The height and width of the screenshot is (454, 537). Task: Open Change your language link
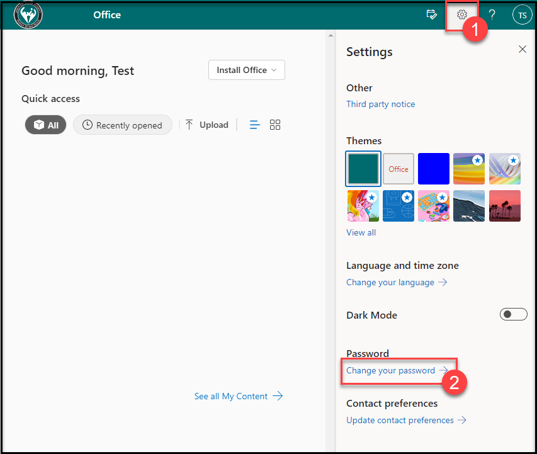point(397,282)
